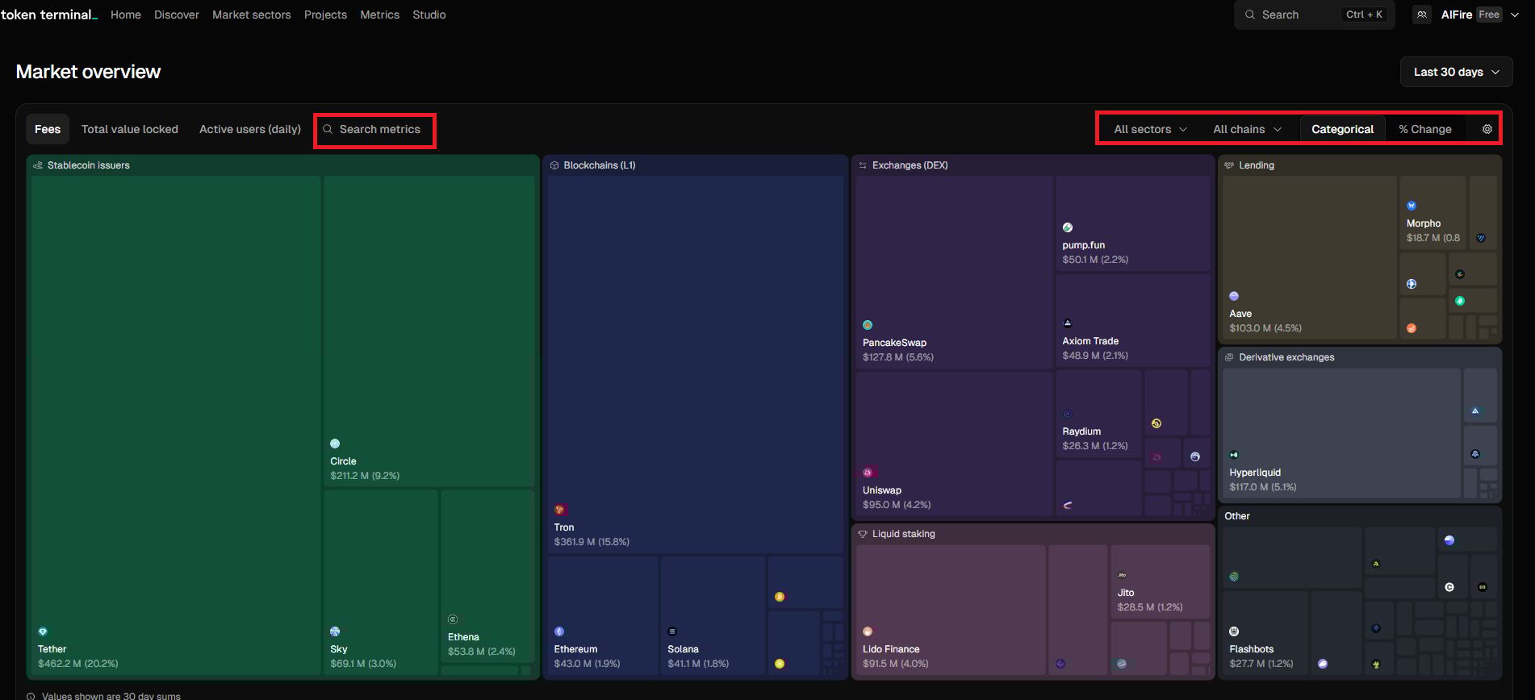1535x700 pixels.
Task: Click the Circle logo icon
Action: point(335,444)
